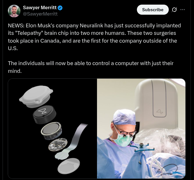Viewport: 194px width, 180px height.
Task: Click the blue verified badge
Action: coord(60,8)
